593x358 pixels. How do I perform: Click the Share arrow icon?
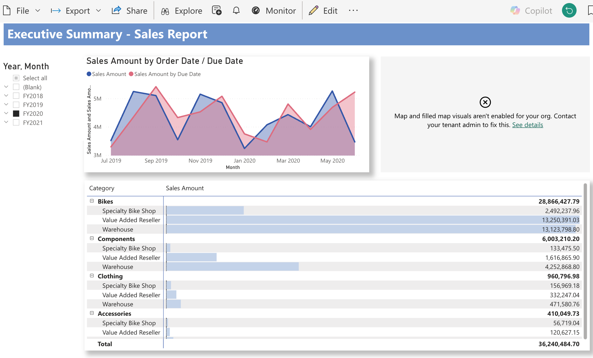(116, 11)
